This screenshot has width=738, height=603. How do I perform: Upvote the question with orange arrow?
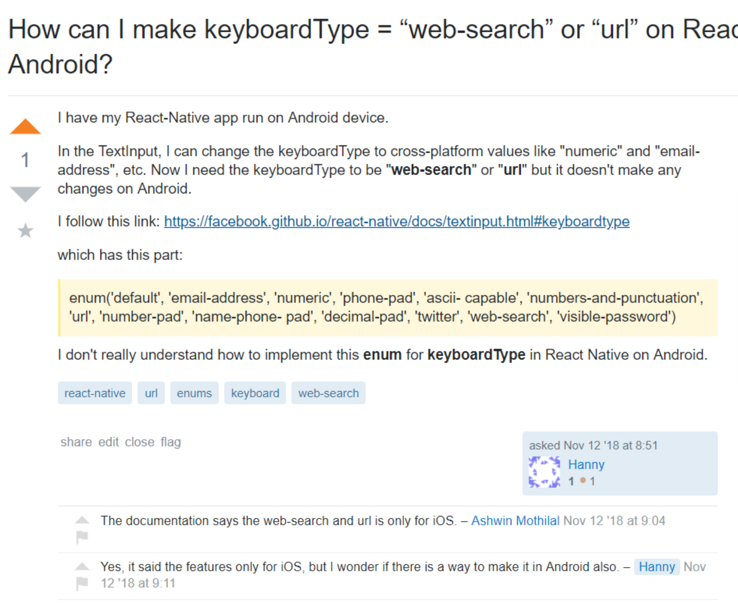click(25, 126)
